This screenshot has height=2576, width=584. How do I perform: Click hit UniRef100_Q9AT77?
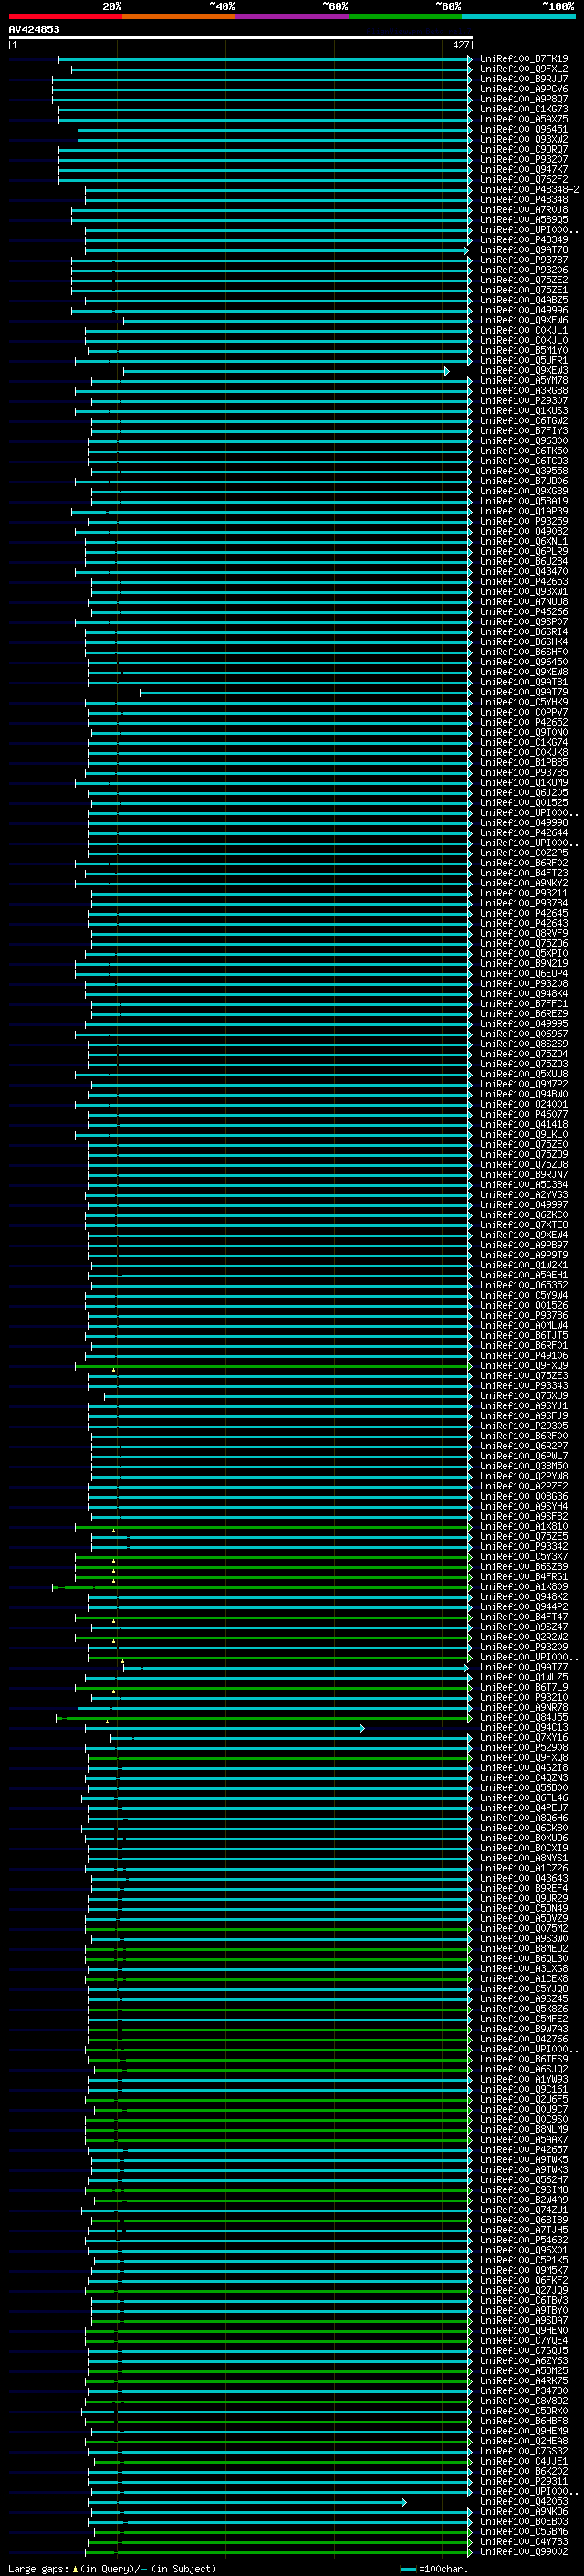524,1667
